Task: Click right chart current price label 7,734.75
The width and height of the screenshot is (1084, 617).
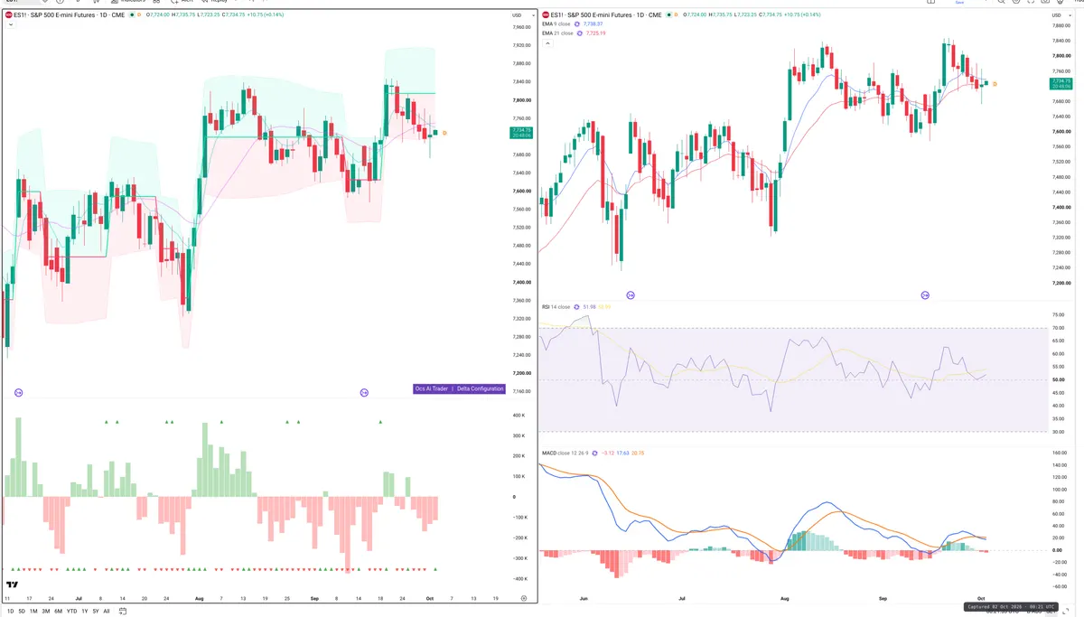Action: click(1061, 83)
